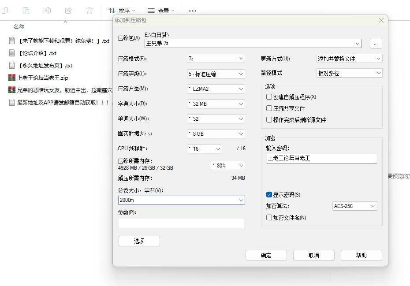Open the 字典大小 32 MB dropdown

click(x=216, y=104)
